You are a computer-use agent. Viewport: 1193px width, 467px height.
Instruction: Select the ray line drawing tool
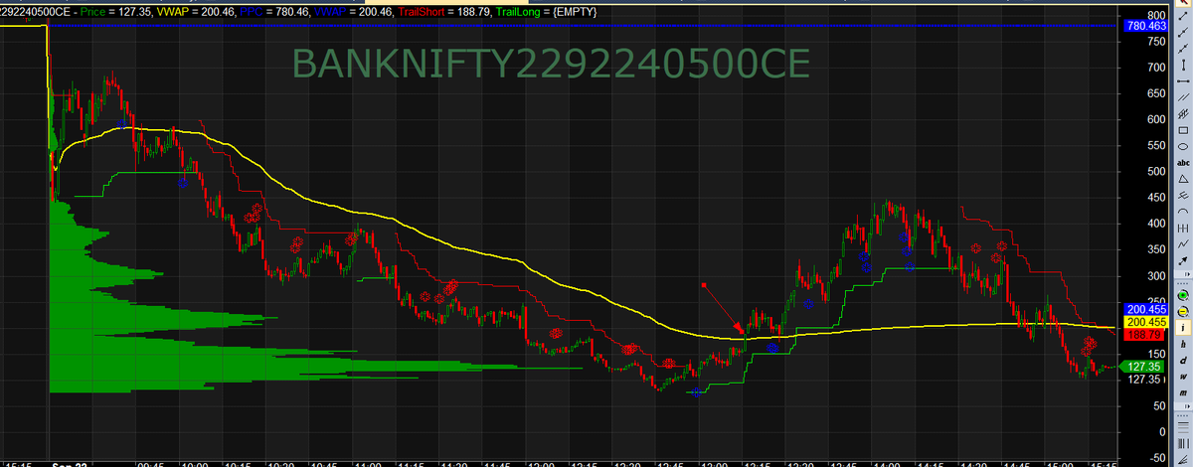coord(1183,33)
